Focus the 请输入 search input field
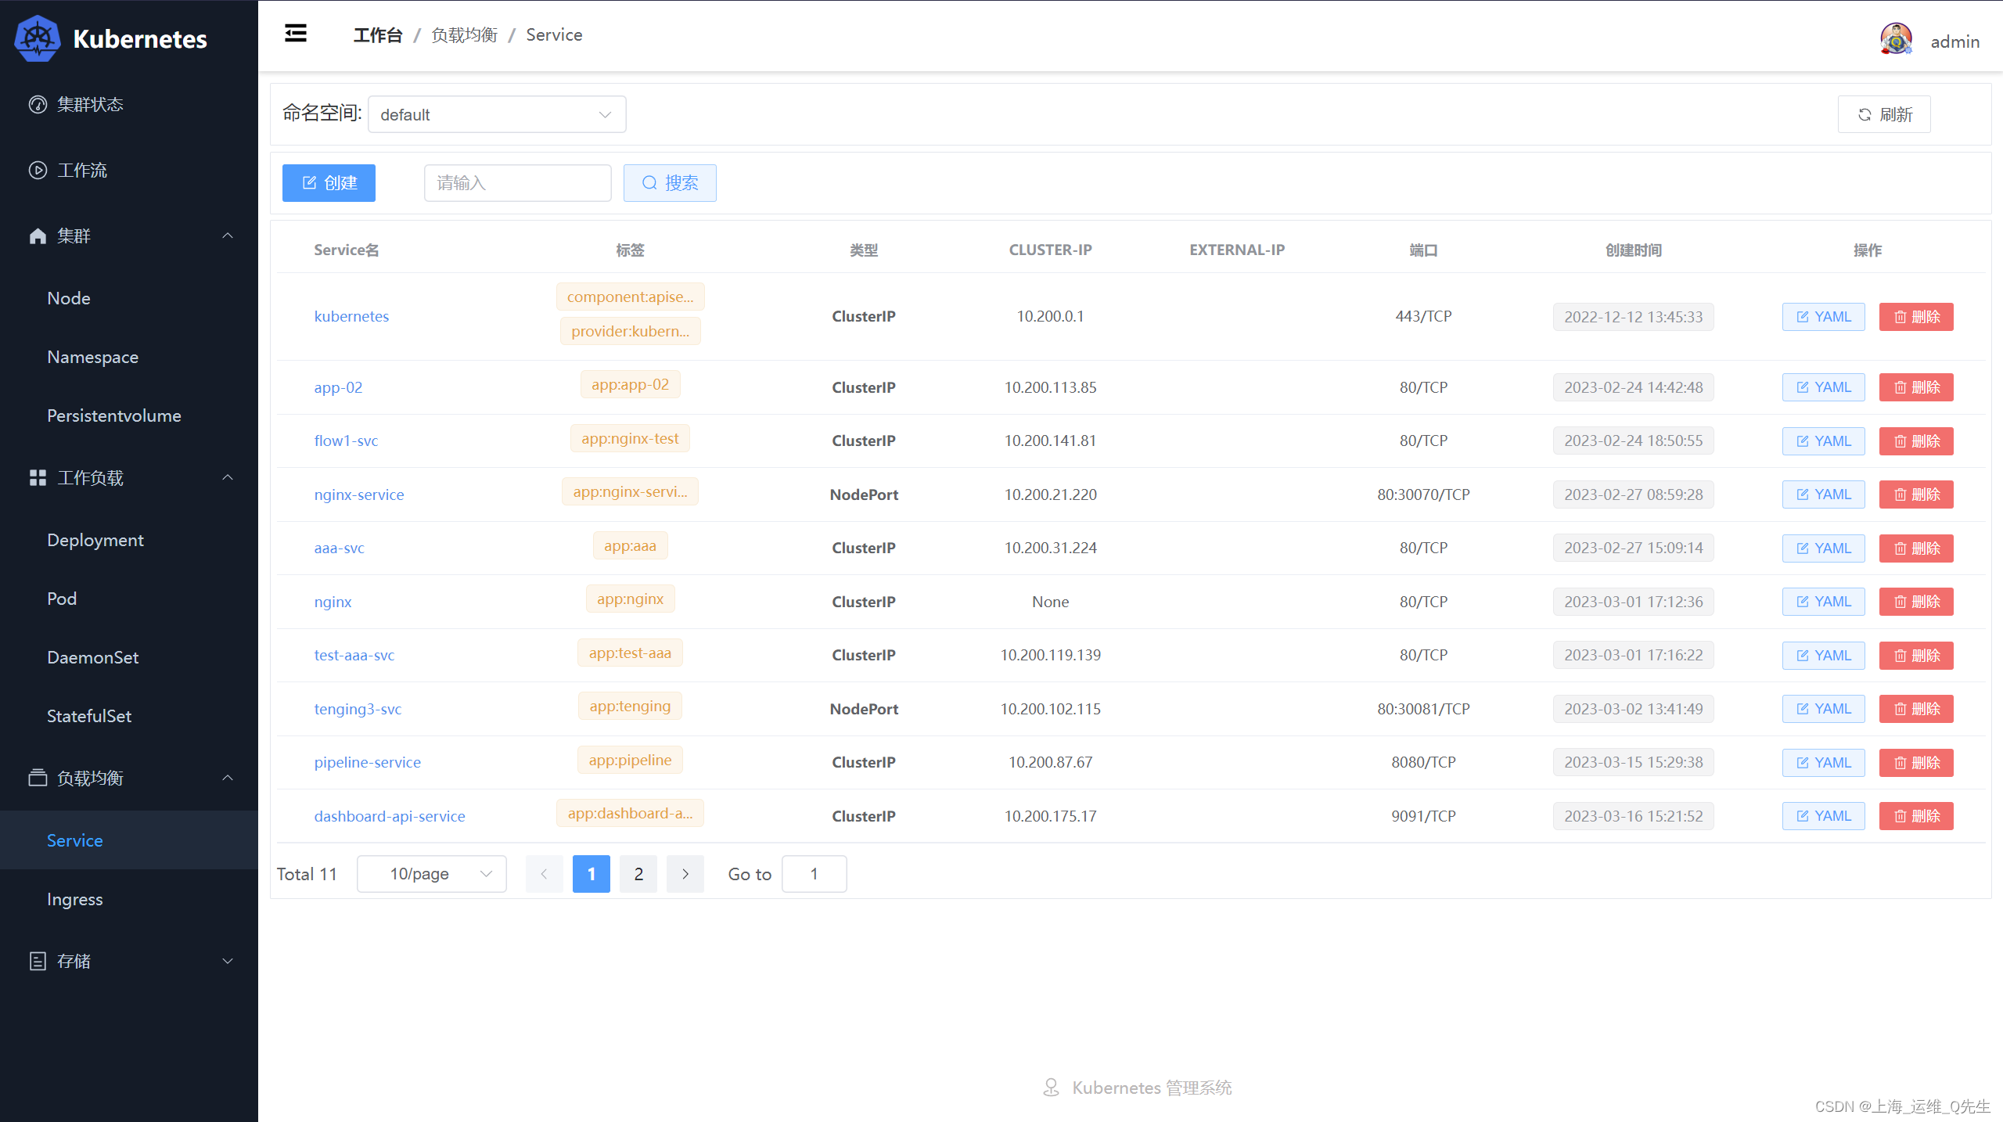Viewport: 2003px width, 1122px height. tap(517, 182)
